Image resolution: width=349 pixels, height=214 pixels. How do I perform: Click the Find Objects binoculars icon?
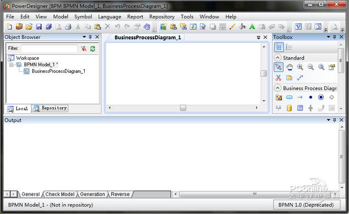[183, 27]
